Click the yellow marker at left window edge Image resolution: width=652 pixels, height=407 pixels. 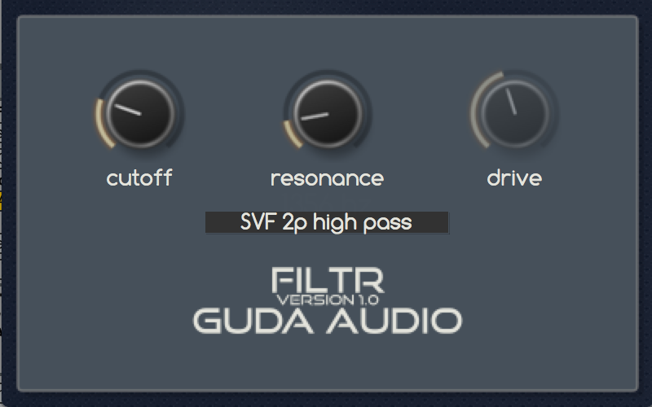pyautogui.click(x=1, y=201)
